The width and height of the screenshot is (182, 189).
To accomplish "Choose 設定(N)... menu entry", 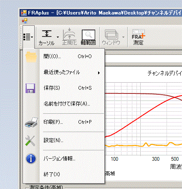I will [x=53, y=140].
